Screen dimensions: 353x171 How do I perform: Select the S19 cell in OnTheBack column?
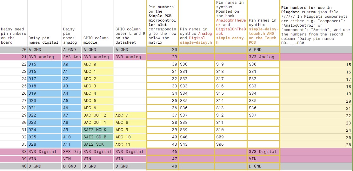(x=231, y=64)
